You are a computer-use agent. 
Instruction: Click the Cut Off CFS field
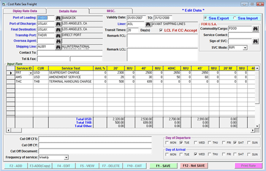[x=95, y=139]
